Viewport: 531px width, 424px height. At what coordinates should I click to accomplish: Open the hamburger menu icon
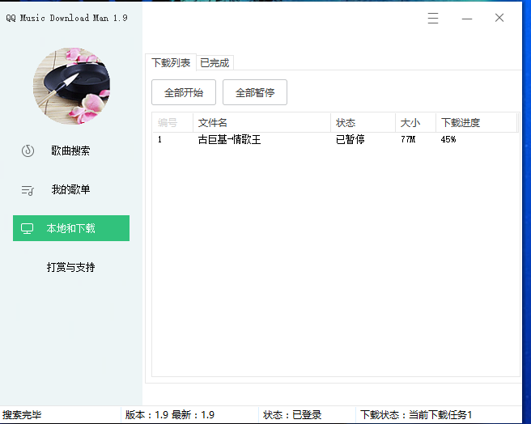point(433,18)
